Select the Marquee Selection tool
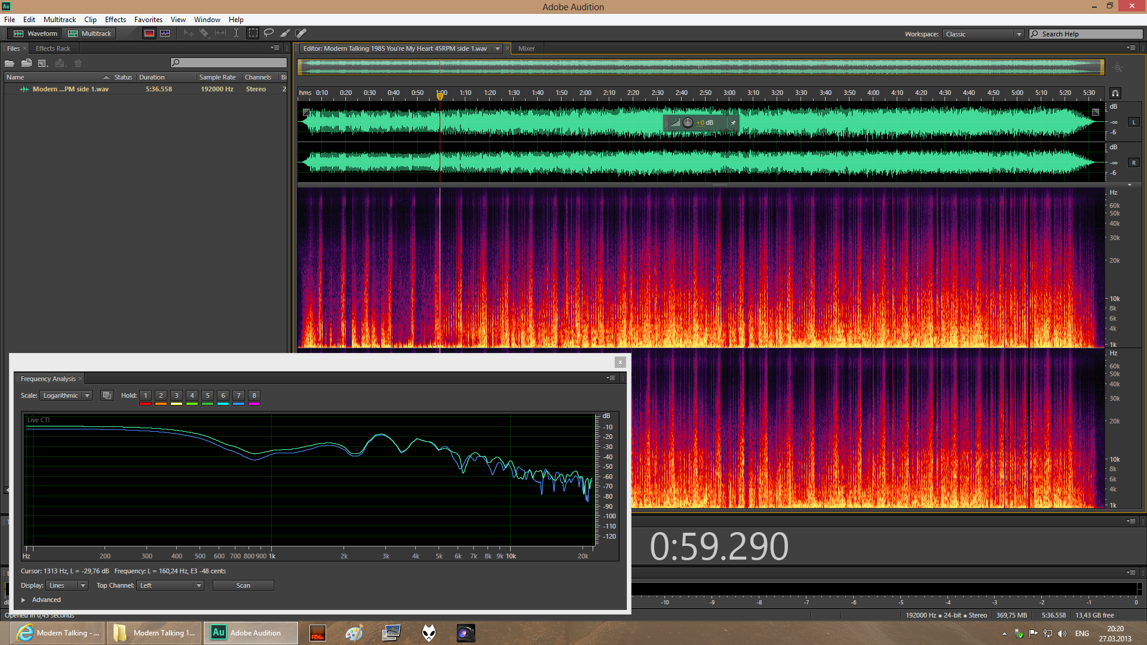Image resolution: width=1147 pixels, height=645 pixels. coord(253,33)
